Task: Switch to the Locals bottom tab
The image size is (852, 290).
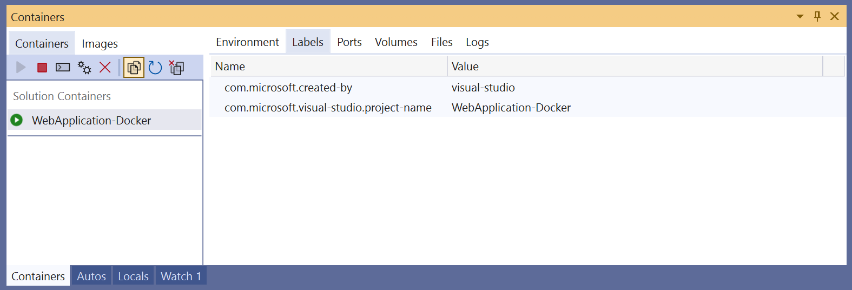Action: (133, 276)
